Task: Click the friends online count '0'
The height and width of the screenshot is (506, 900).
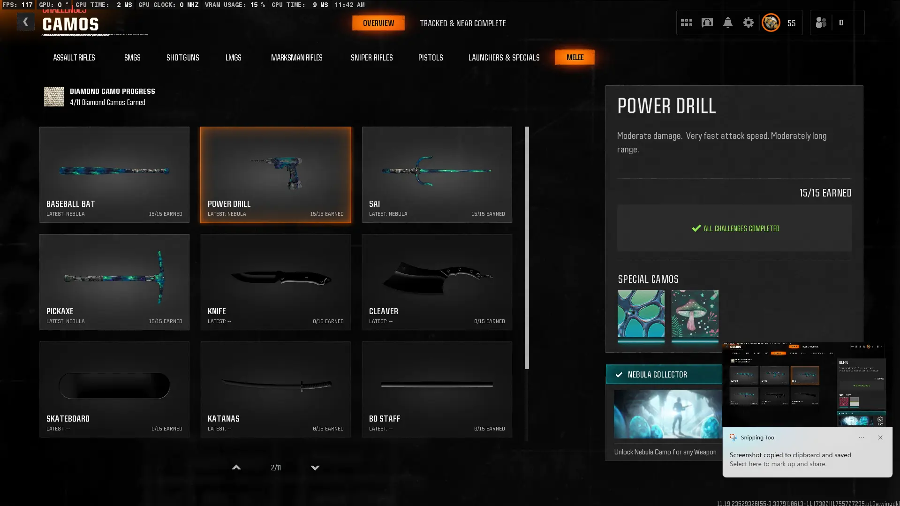Action: click(x=841, y=23)
